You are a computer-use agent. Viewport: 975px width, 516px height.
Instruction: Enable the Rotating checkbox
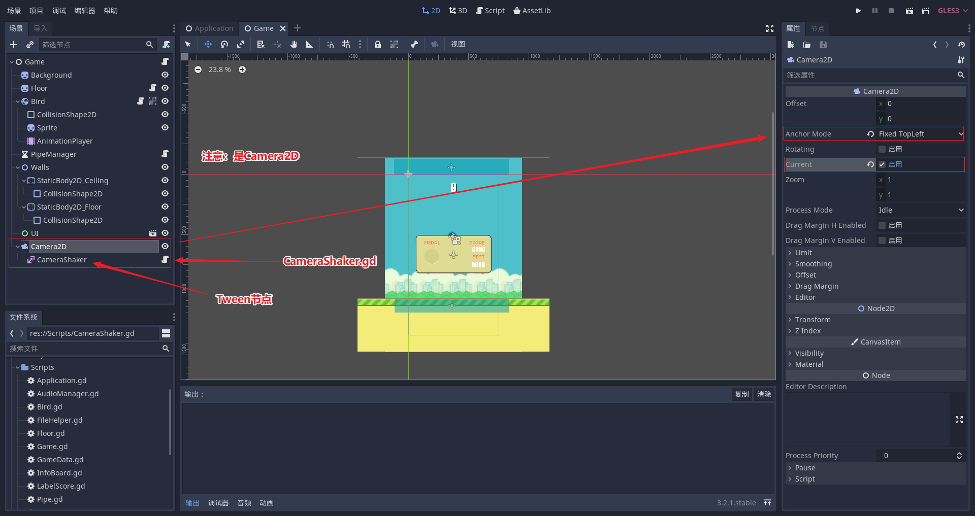(x=882, y=149)
